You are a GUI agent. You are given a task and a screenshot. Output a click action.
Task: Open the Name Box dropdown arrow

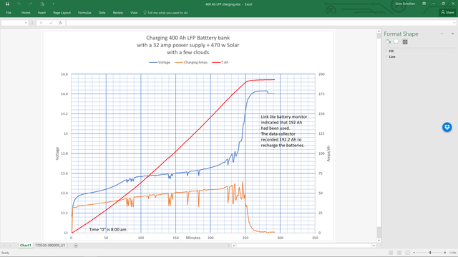pos(26,23)
